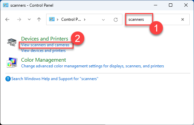
Task: Clear the search box text
Action: tap(183, 19)
